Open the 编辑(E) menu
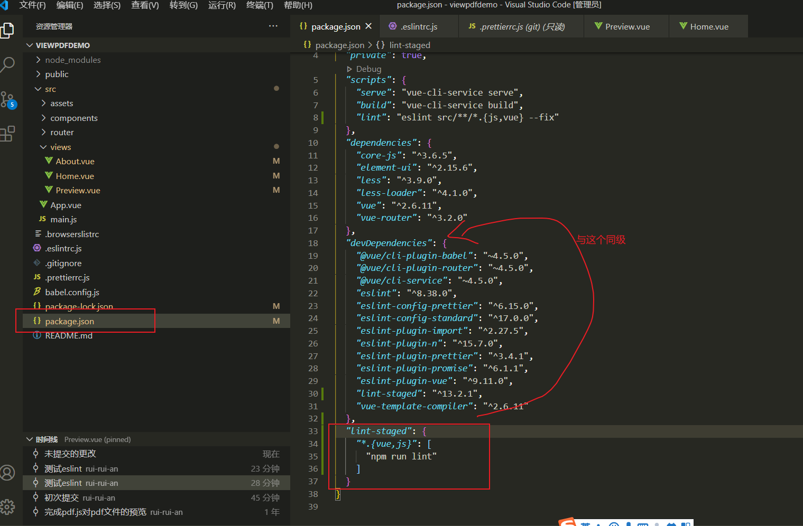Image resolution: width=803 pixels, height=526 pixels. click(70, 5)
